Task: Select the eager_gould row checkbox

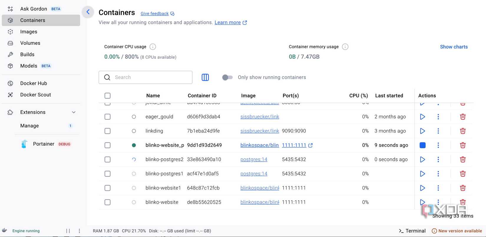Action: 108,117
